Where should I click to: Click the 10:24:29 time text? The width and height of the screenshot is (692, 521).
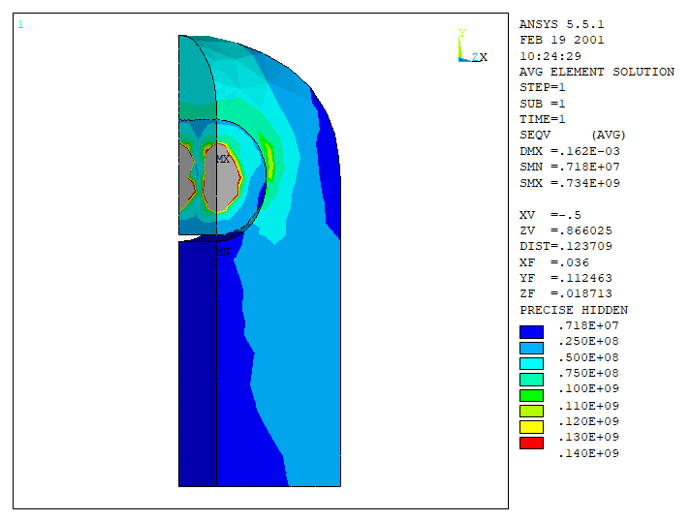(550, 56)
